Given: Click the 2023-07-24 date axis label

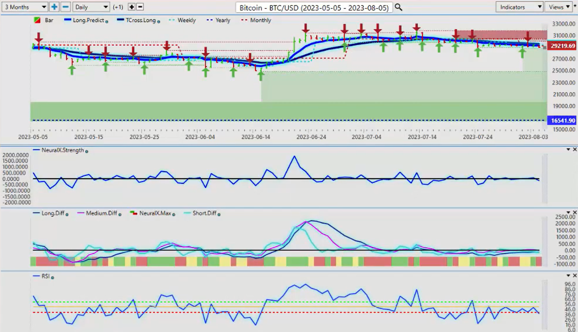Looking at the screenshot, I should 478,137.
